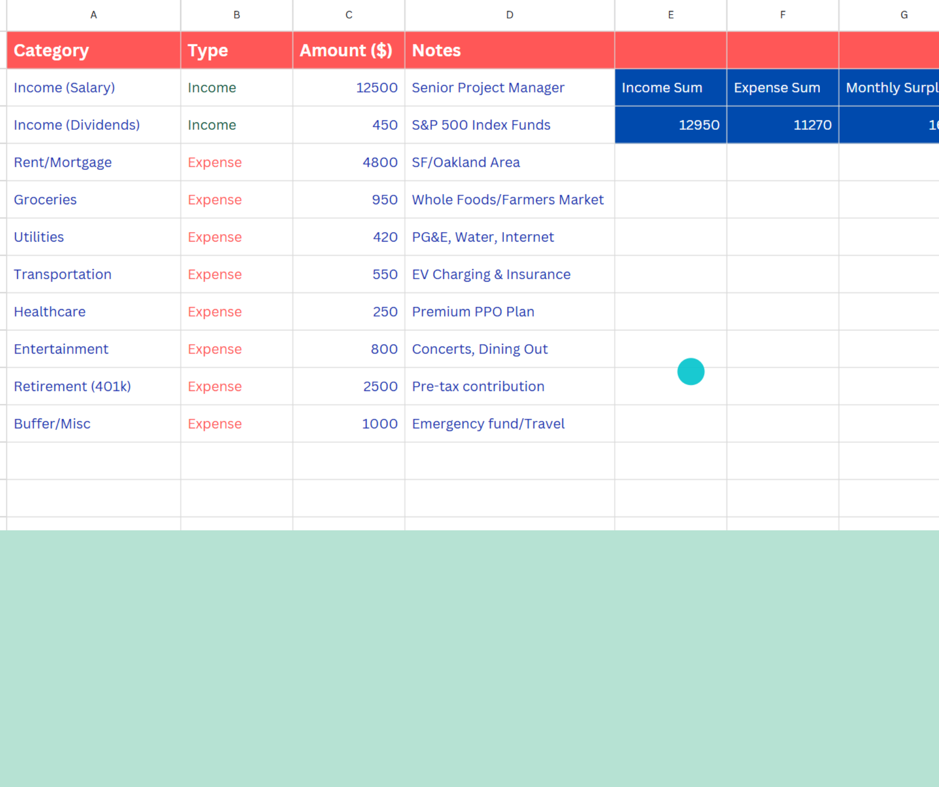This screenshot has height=787, width=939.
Task: Click the Type header cell
Action: (237, 50)
